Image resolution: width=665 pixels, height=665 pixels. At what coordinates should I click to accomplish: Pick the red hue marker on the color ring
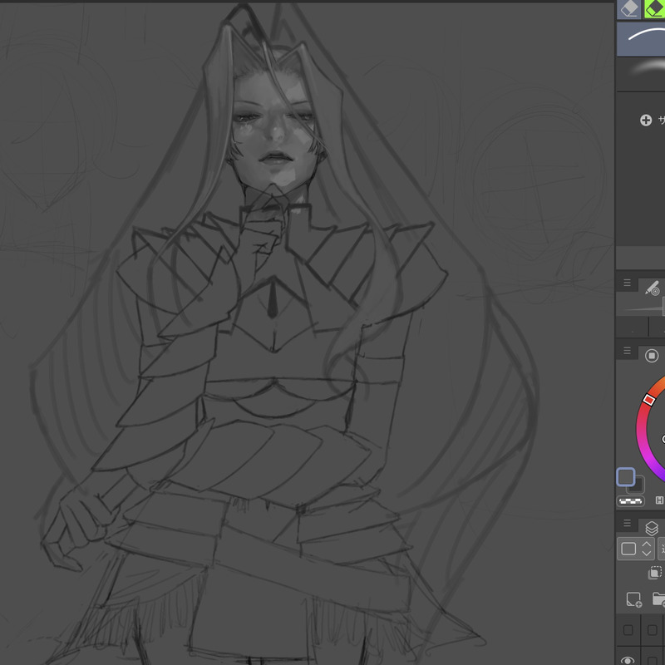pyautogui.click(x=649, y=400)
